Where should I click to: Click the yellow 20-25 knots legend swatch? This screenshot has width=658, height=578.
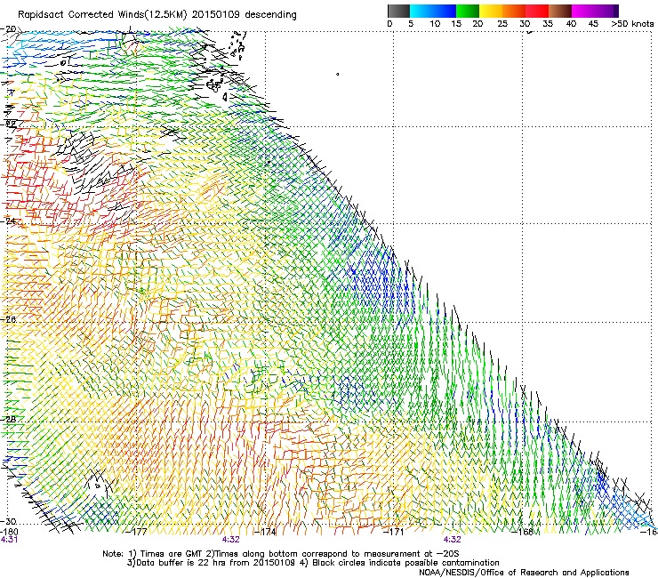491,11
